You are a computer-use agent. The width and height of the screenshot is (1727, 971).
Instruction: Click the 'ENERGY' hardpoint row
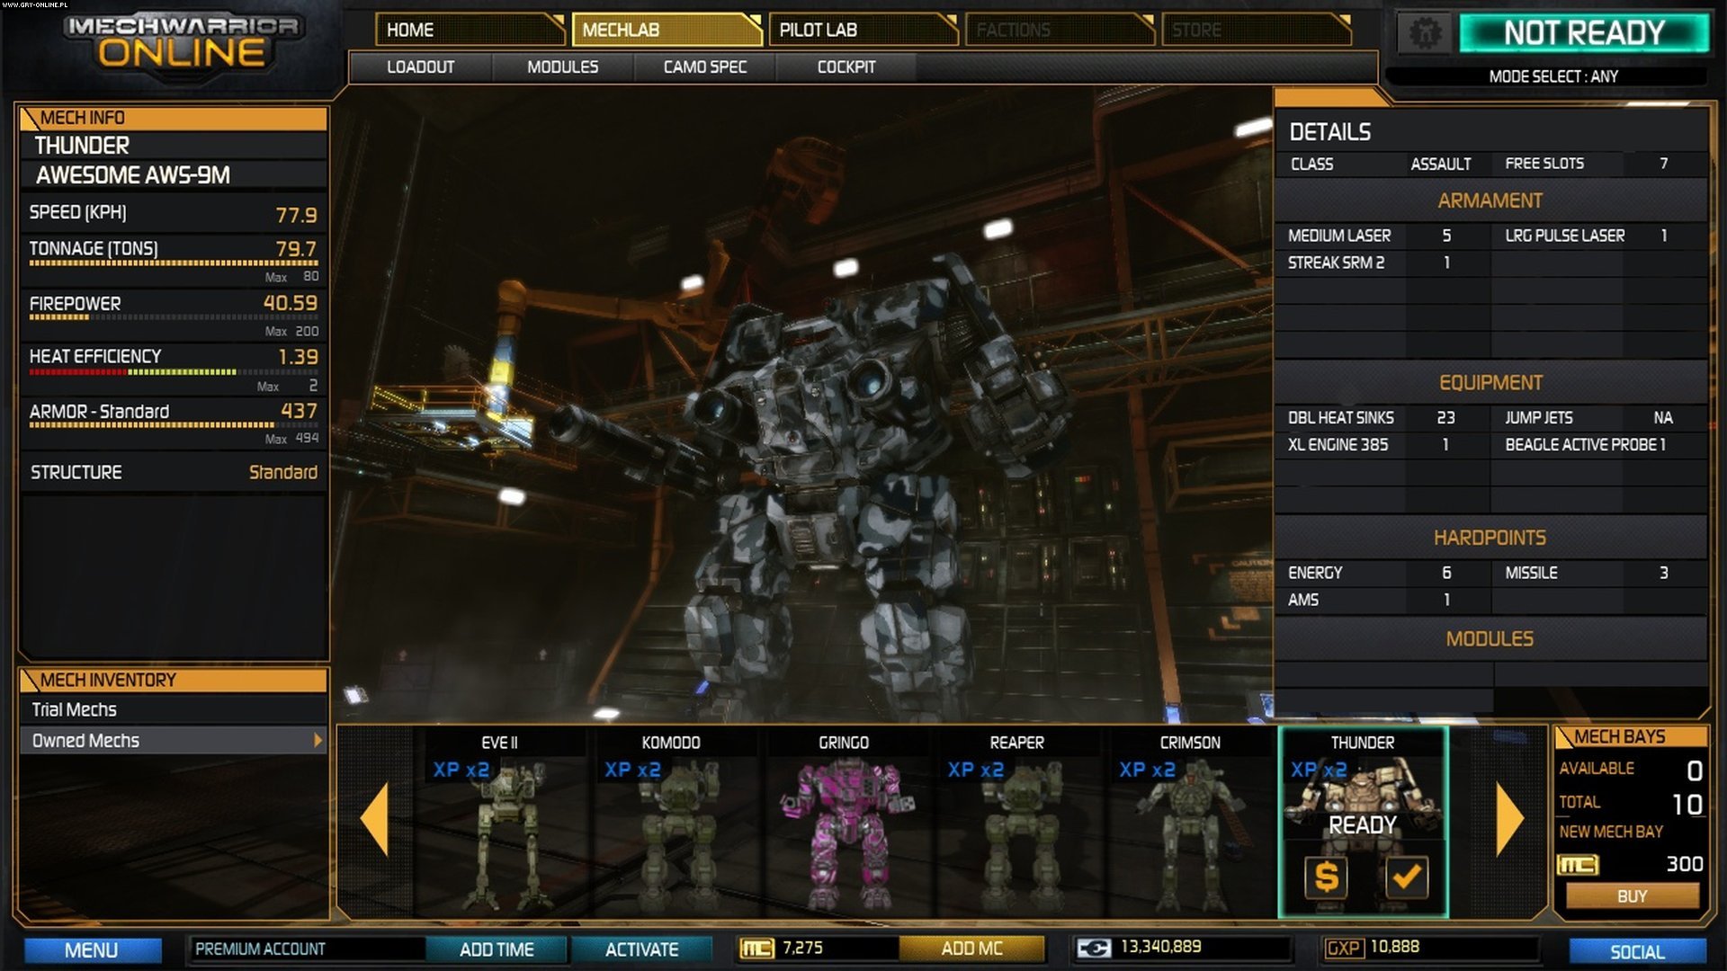[1381, 573]
